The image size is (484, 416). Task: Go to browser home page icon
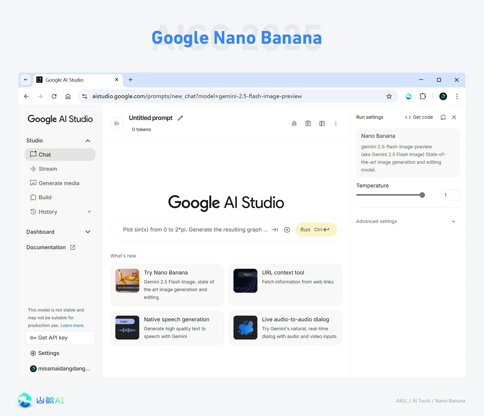[x=68, y=96]
